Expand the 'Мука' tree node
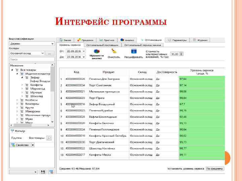The width and height of the screenshot is (242, 181). (17, 119)
